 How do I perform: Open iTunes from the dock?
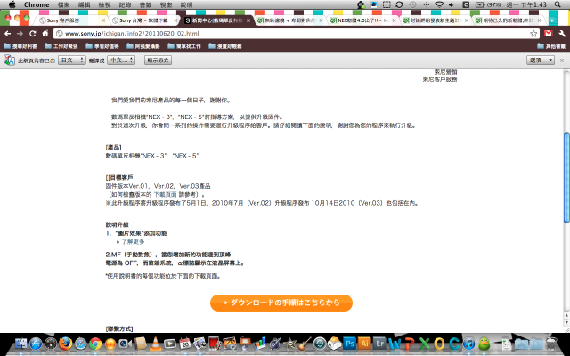(x=469, y=344)
